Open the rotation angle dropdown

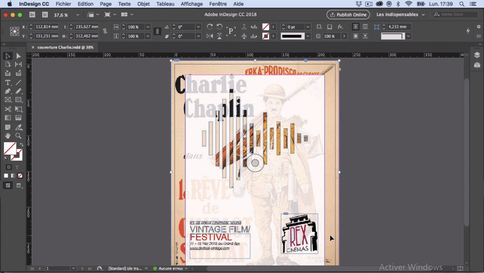tap(198, 27)
